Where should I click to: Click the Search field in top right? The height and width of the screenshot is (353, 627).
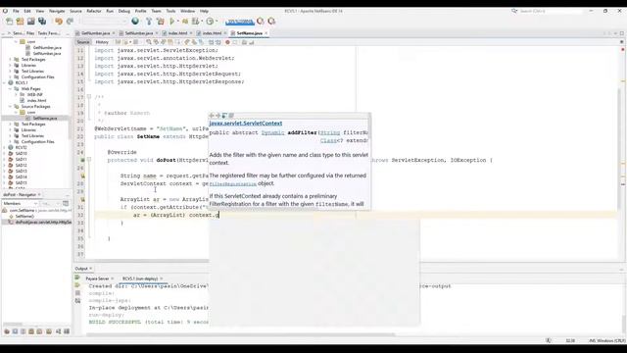[550, 11]
